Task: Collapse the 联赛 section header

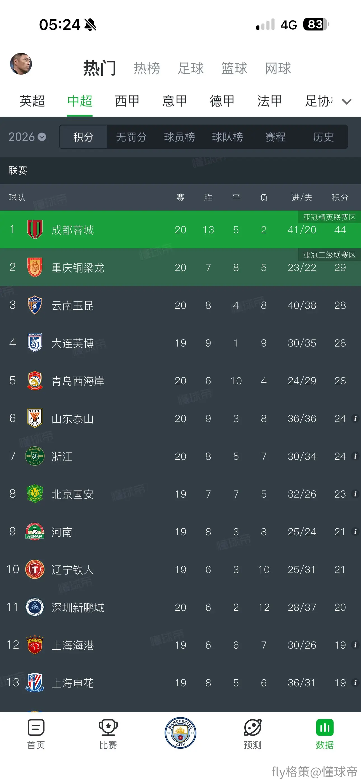Action: (x=180, y=170)
